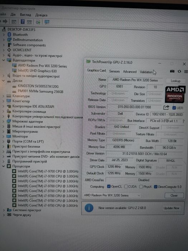
Task: Click the AMD Radeon logo image
Action: click(175, 94)
